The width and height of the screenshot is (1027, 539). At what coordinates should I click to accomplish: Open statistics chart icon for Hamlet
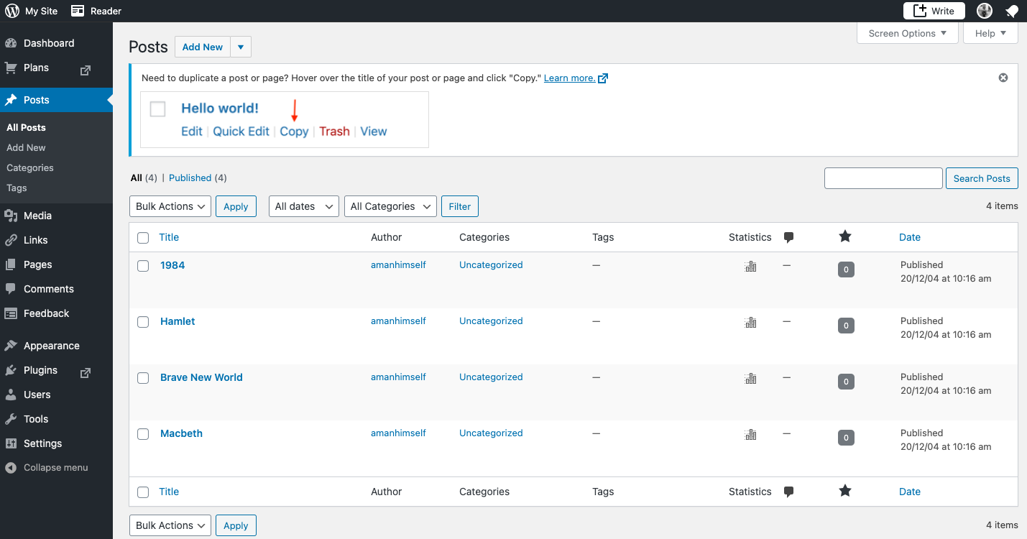point(751,323)
